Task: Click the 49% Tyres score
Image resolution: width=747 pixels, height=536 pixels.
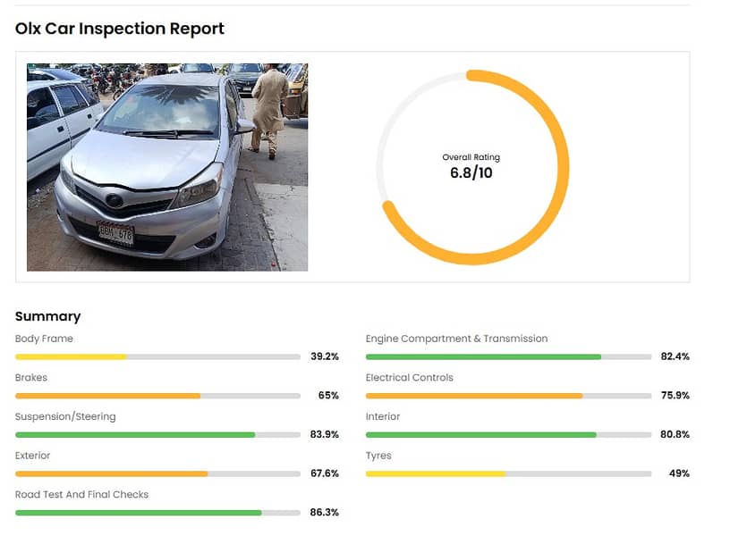Action: [x=678, y=473]
